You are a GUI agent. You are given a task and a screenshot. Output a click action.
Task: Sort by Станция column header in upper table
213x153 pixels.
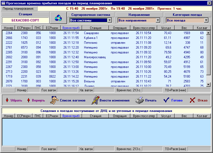pos(96,28)
